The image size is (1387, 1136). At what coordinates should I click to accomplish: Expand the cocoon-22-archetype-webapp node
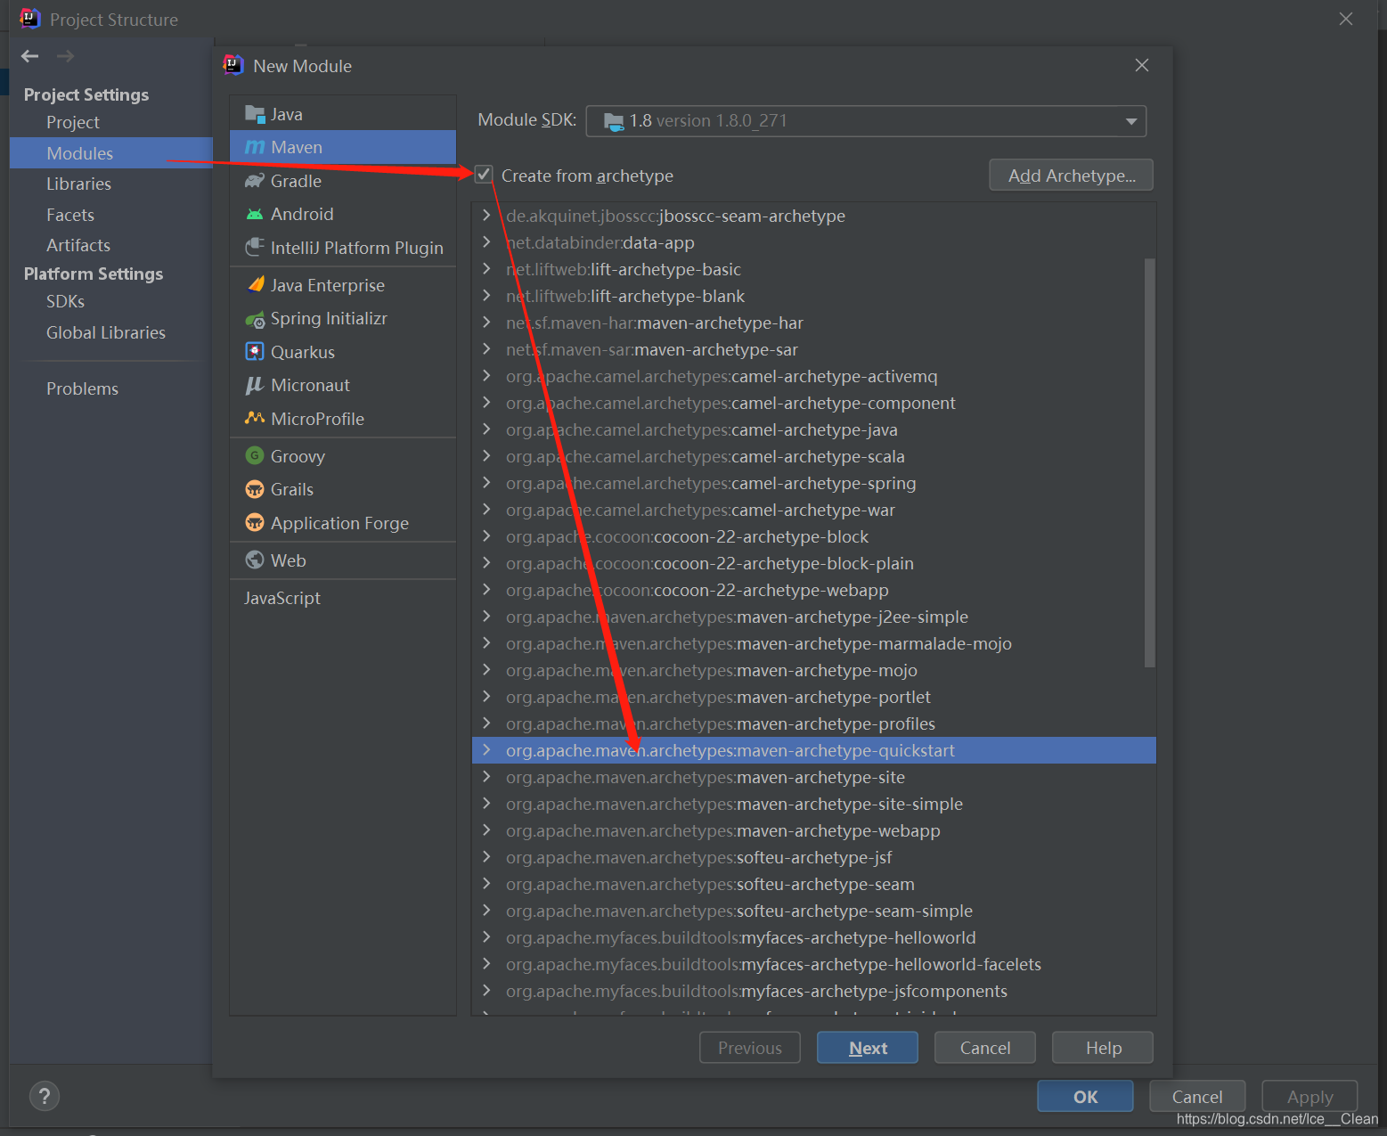point(486,590)
